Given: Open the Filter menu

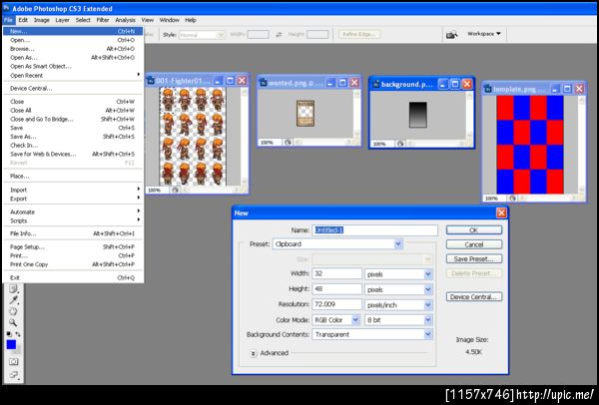Looking at the screenshot, I should pos(103,20).
